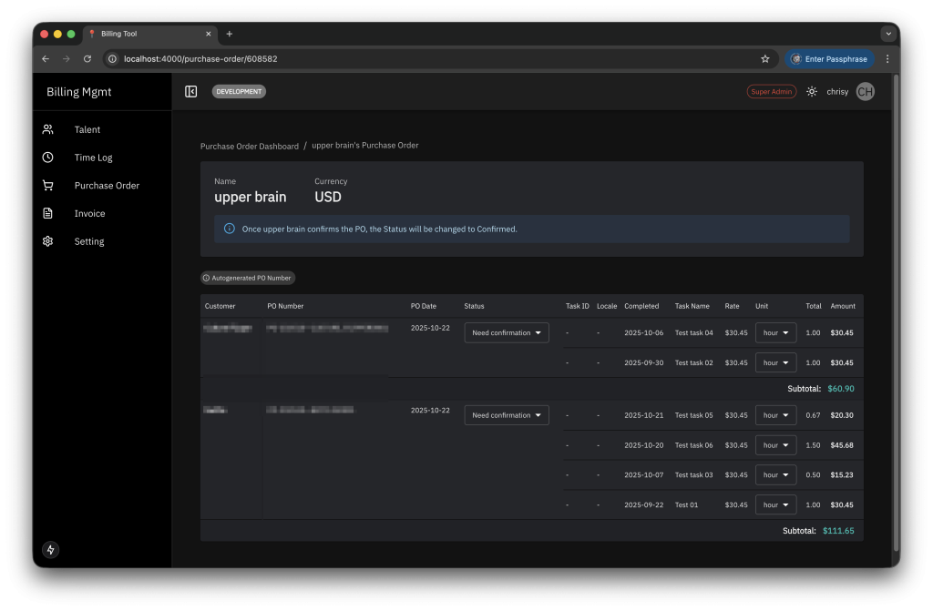This screenshot has width=933, height=611.
Task: Collapse the sidebar using the panel icon
Action: (x=191, y=91)
